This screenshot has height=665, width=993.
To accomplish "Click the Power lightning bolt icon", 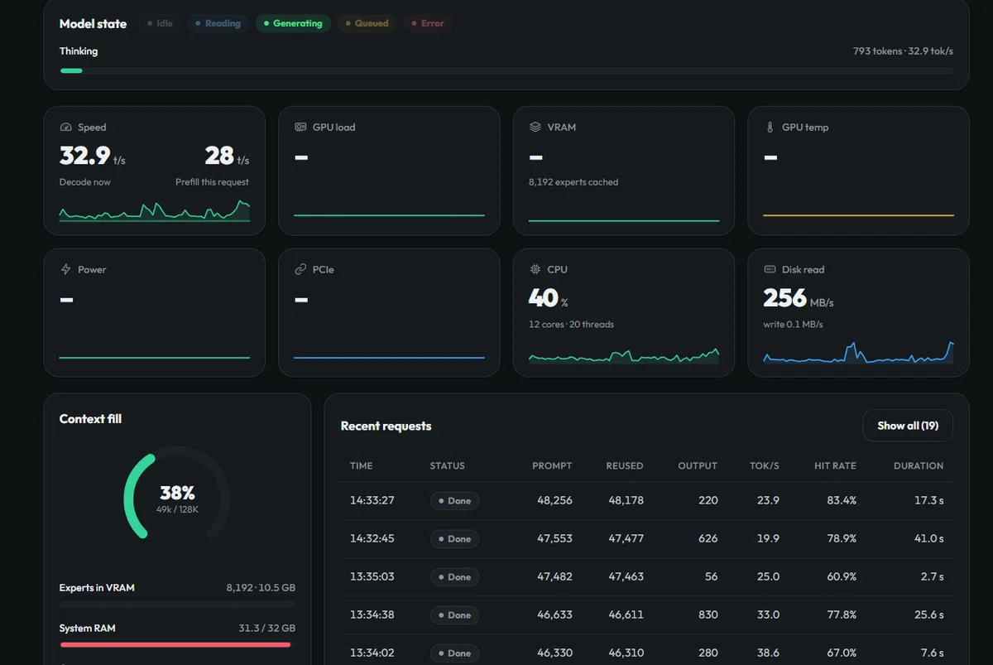I will pos(66,270).
